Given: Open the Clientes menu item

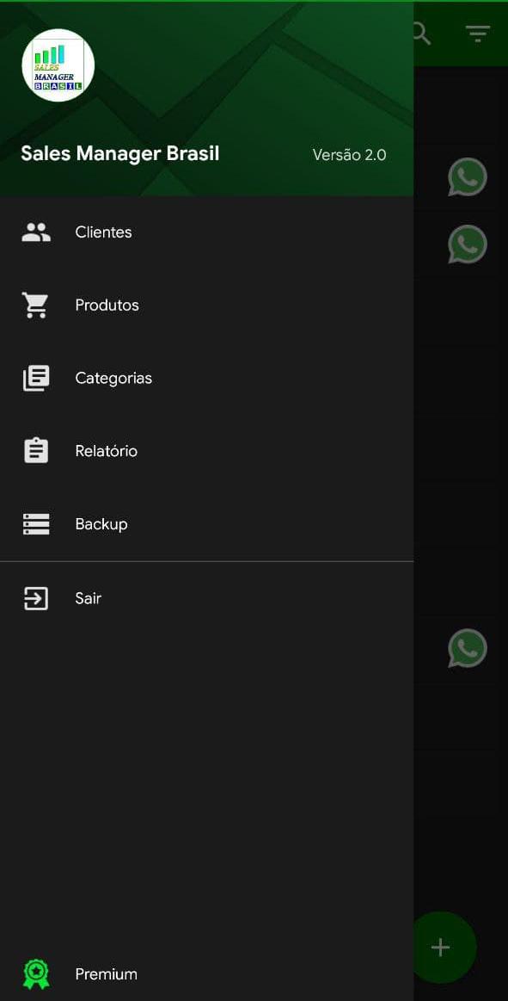Looking at the screenshot, I should pos(206,232).
